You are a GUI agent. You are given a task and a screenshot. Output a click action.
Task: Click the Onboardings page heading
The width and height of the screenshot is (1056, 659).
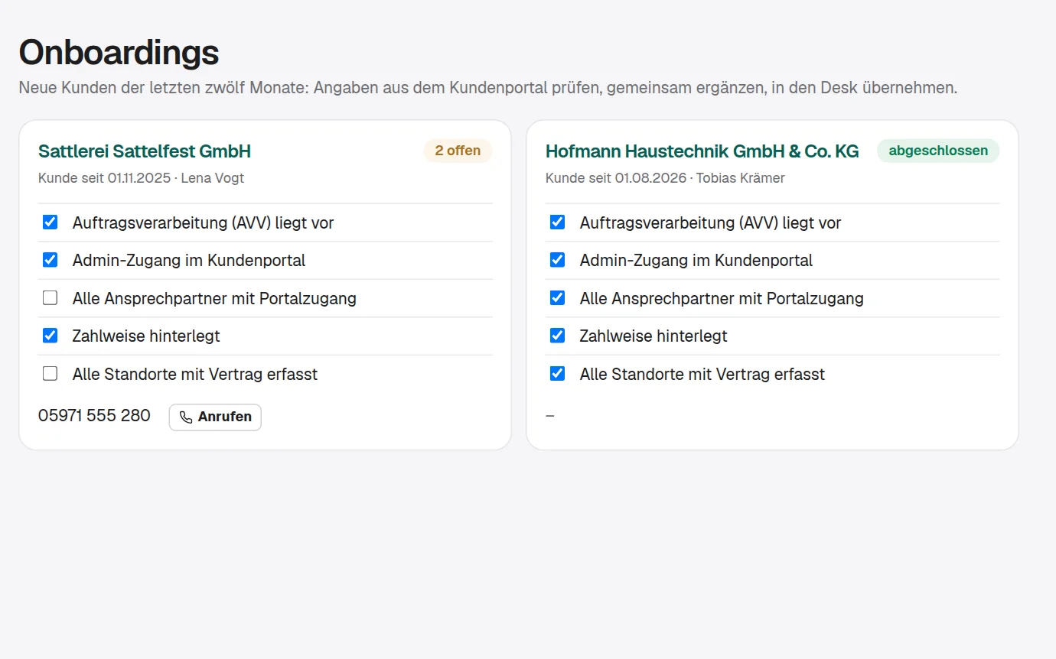coord(119,53)
